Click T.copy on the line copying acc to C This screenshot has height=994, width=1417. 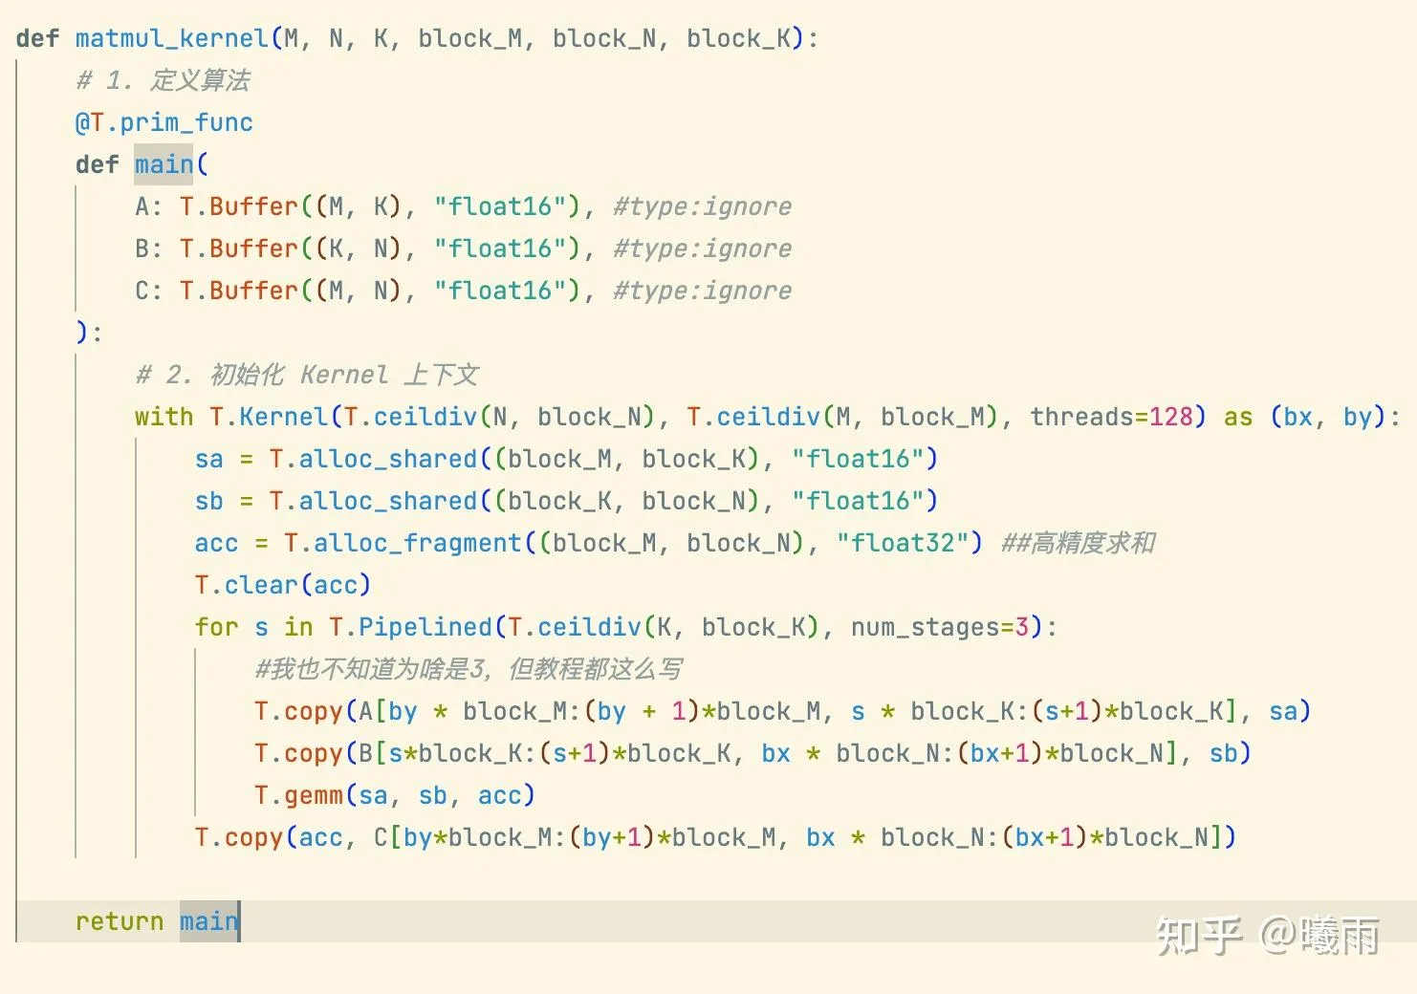(x=239, y=837)
